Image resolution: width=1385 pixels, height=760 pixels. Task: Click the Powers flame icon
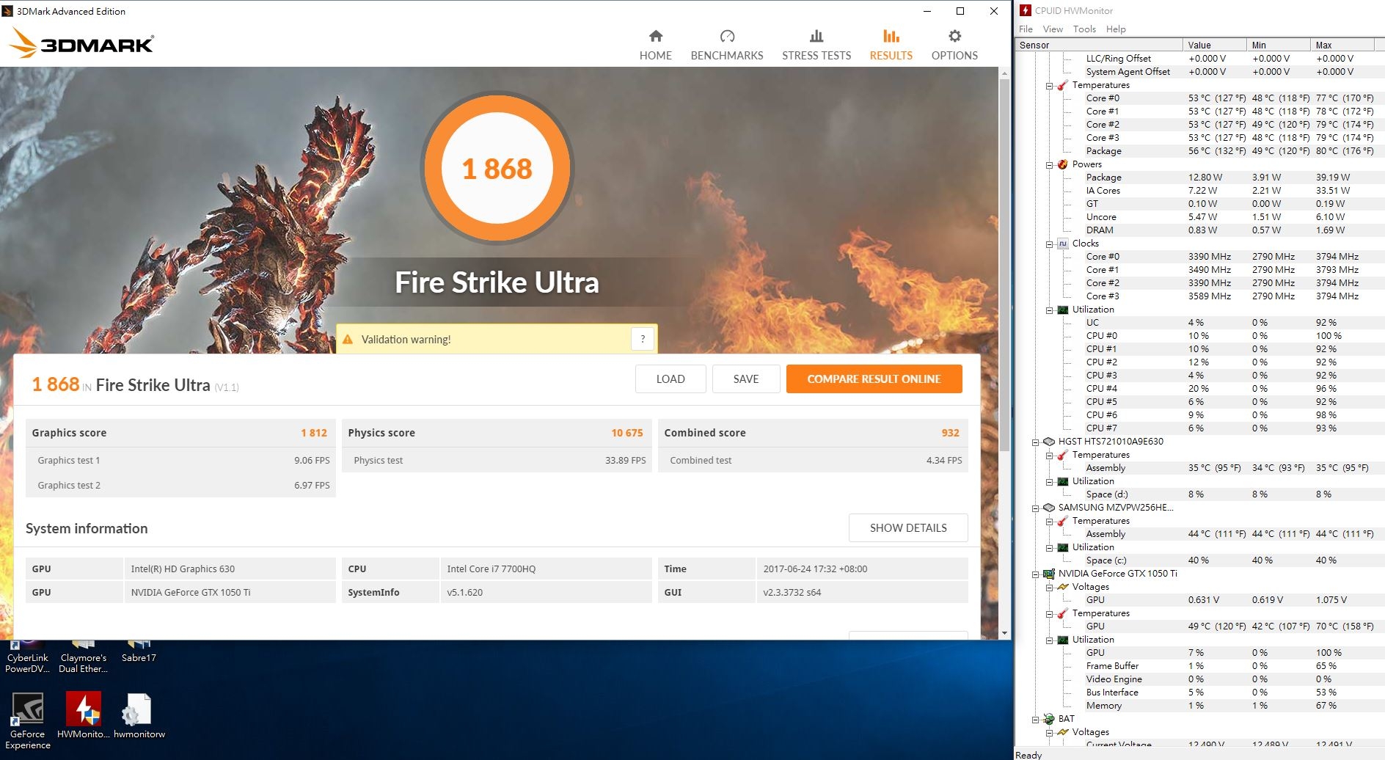tap(1062, 164)
